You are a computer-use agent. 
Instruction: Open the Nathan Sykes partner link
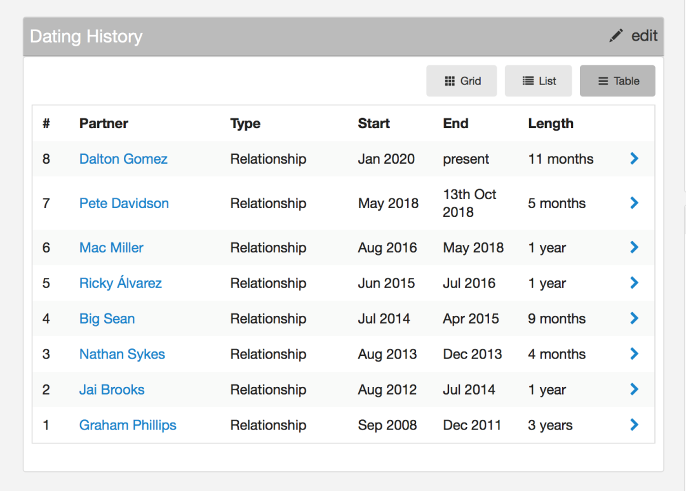point(122,354)
